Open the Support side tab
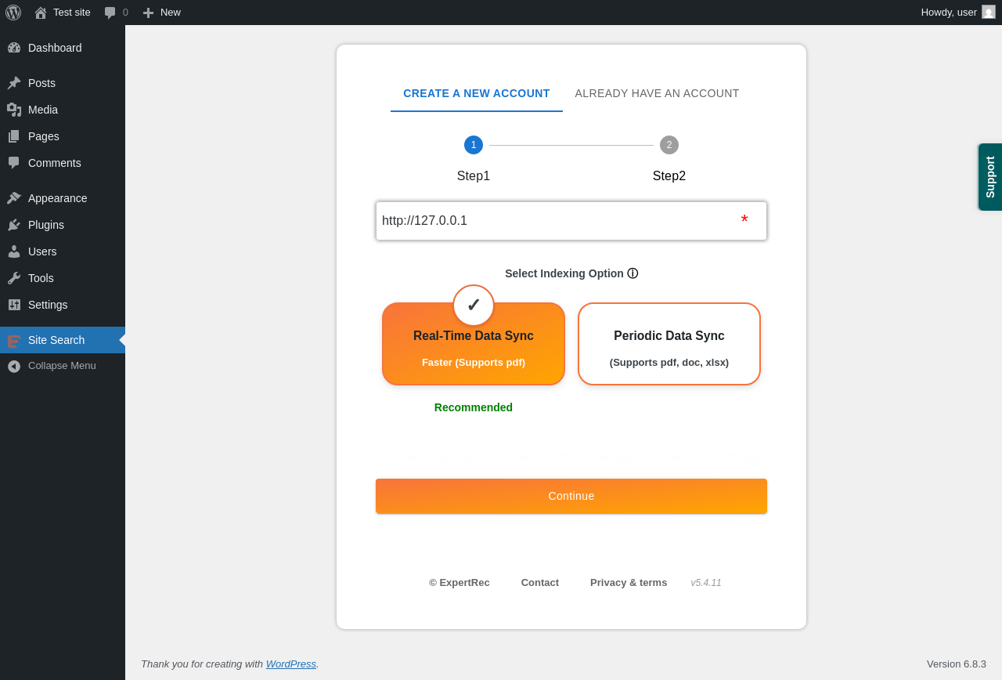 pyautogui.click(x=990, y=177)
